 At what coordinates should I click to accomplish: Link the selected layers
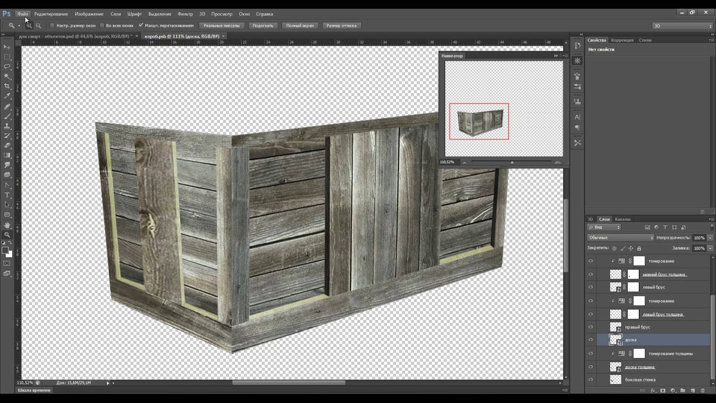pos(643,391)
